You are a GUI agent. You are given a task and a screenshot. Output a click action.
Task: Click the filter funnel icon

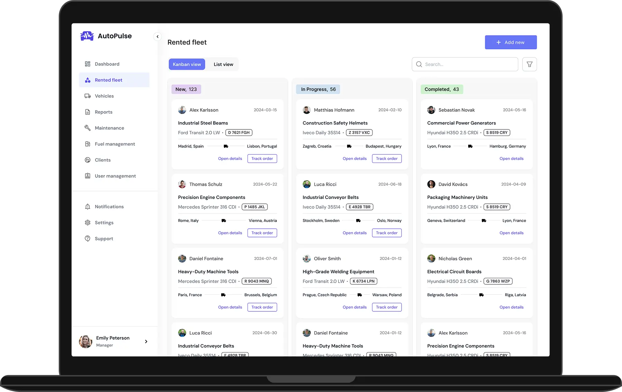click(x=529, y=64)
